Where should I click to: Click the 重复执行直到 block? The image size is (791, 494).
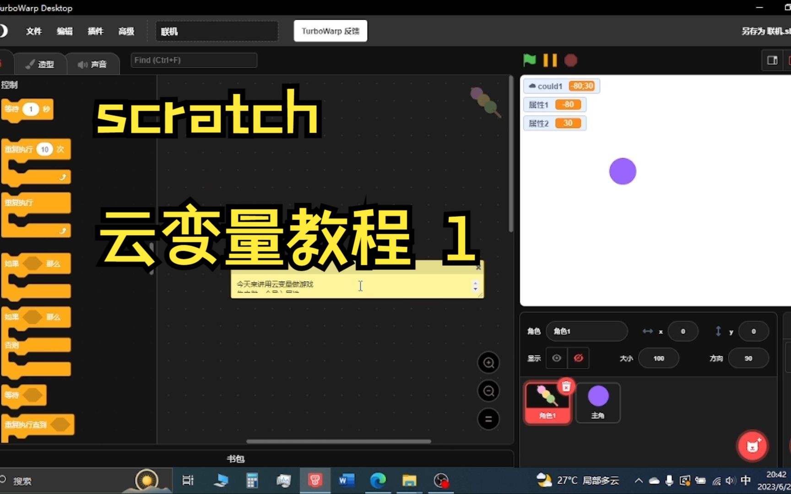pos(38,425)
